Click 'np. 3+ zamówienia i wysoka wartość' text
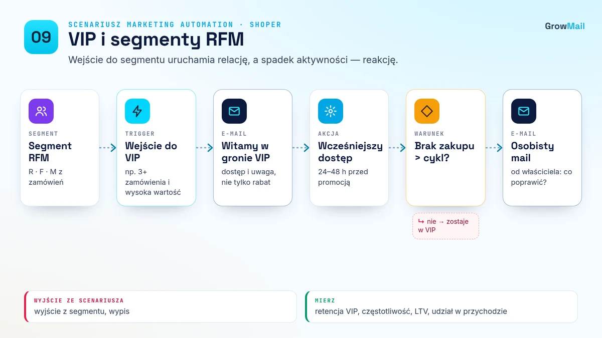602x338 pixels. click(153, 182)
